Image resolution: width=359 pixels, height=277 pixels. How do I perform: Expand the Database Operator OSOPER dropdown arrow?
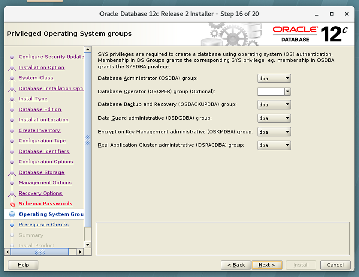click(x=287, y=92)
